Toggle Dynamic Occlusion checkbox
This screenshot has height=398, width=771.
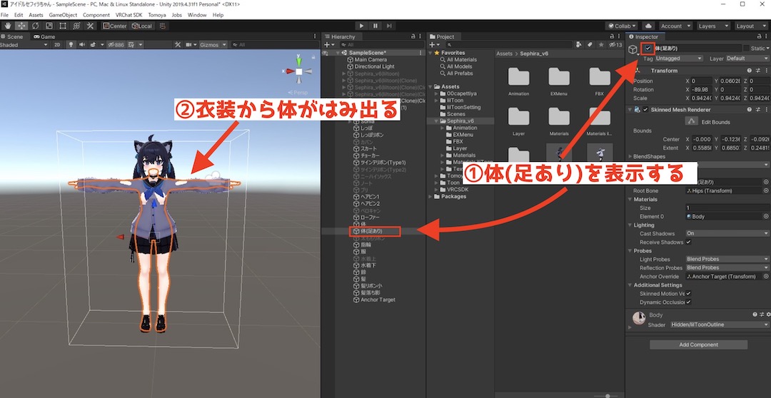click(x=688, y=302)
